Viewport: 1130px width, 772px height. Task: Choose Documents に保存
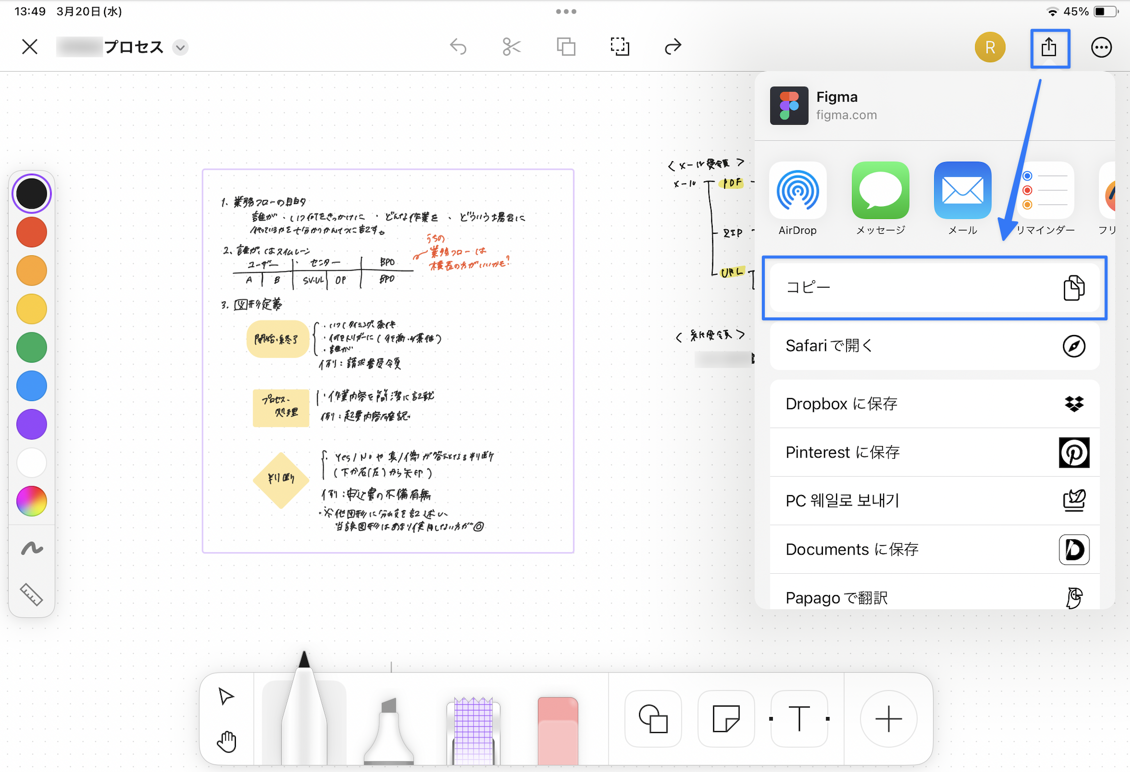[935, 549]
